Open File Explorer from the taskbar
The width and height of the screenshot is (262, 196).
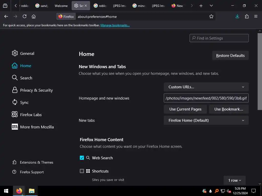[31, 191]
